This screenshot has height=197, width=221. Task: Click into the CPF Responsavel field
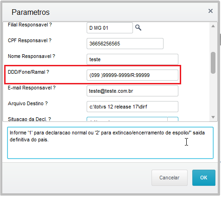tap(125, 44)
